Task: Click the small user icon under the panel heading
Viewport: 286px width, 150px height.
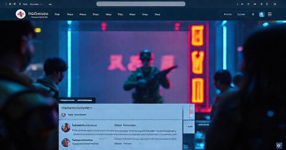Action: pyautogui.click(x=63, y=115)
